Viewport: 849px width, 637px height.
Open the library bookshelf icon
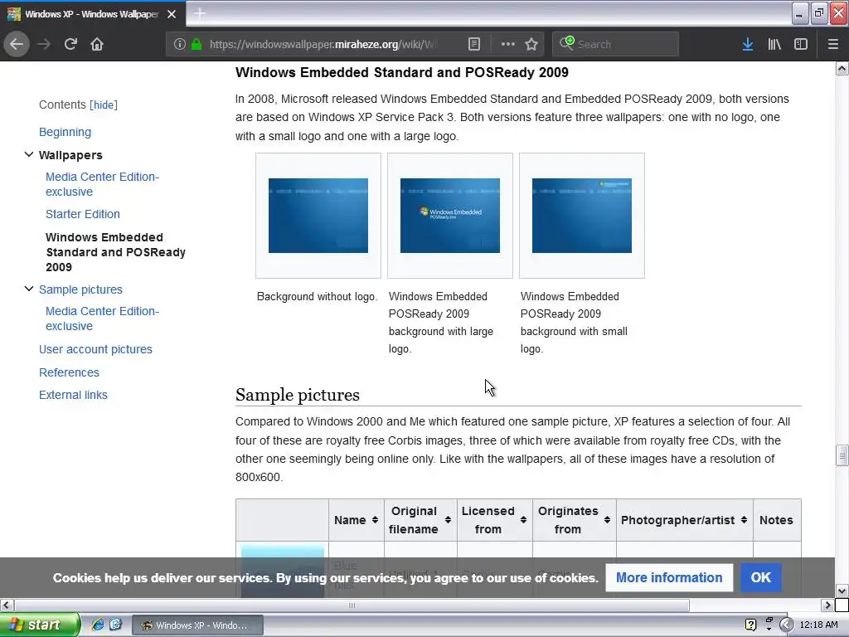click(774, 44)
